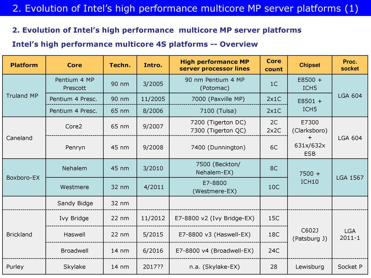Click the 'LGA 1567' socket cell
The image size is (371, 278).
[350, 177]
